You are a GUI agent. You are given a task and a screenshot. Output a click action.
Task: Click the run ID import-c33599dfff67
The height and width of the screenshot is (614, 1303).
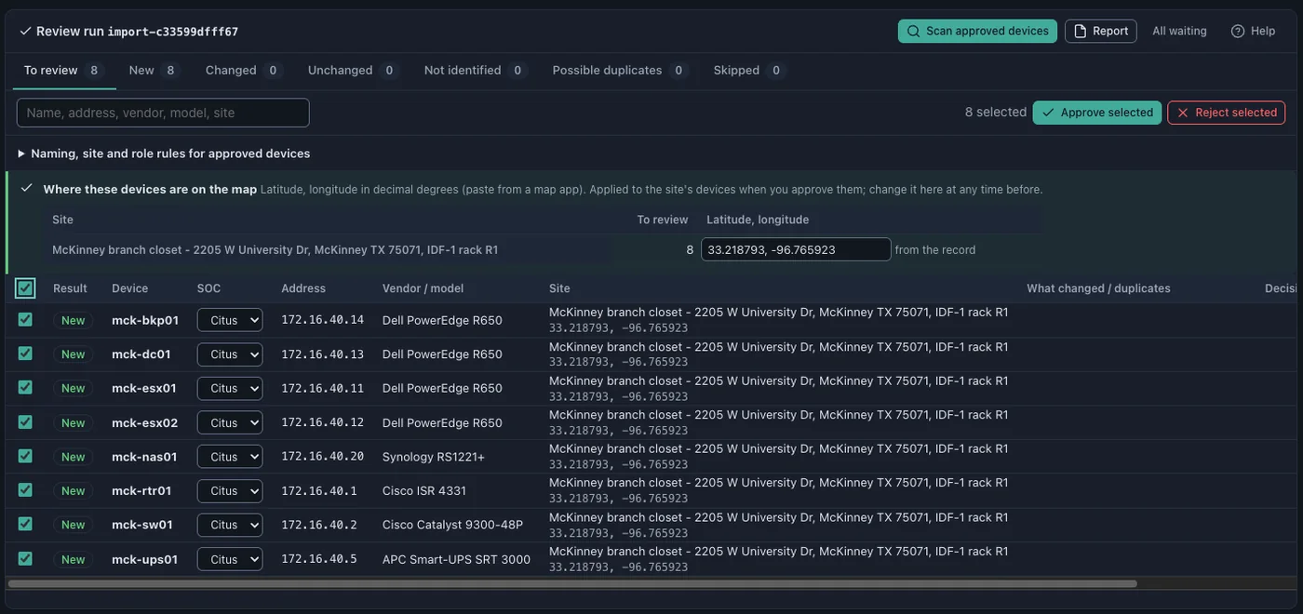pos(173,32)
